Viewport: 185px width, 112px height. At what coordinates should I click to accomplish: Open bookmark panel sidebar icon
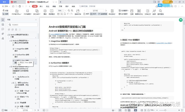click(x=3, y=20)
